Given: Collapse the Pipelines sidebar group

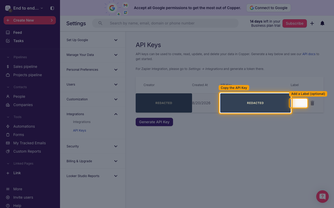Looking at the screenshot, I should (8, 57).
